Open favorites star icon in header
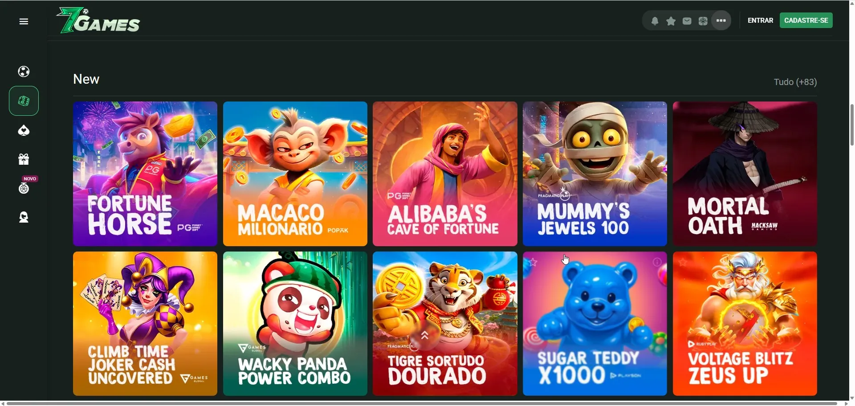This screenshot has width=855, height=406. click(671, 21)
